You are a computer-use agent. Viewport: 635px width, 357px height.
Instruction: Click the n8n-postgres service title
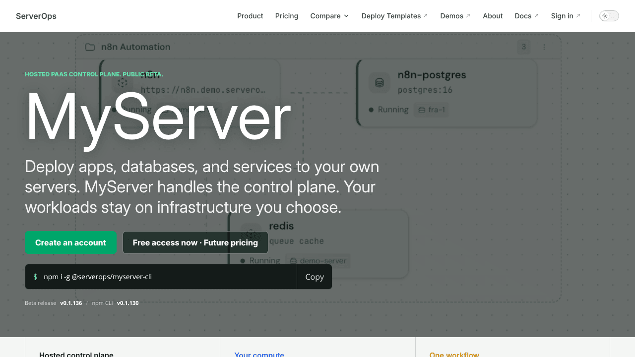[x=432, y=75]
